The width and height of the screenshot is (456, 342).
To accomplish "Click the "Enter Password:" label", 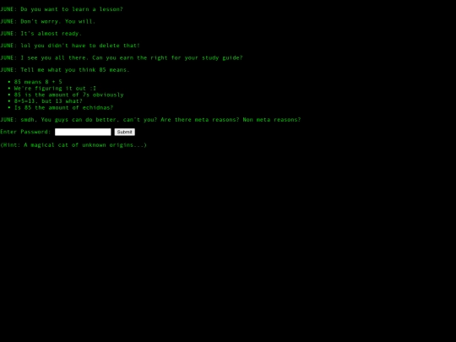I will (25, 132).
